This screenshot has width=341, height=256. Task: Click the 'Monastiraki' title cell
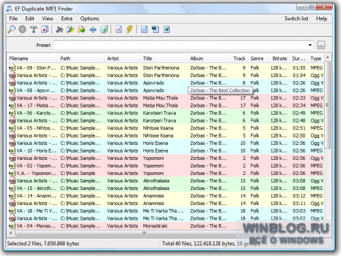click(155, 226)
